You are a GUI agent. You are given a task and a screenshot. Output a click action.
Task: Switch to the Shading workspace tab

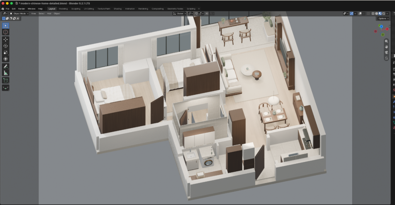[x=117, y=8]
